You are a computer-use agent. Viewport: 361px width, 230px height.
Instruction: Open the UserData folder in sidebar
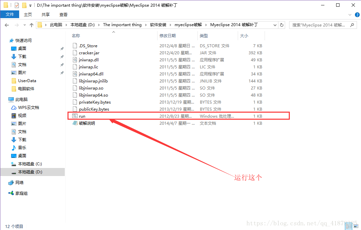click(x=27, y=81)
